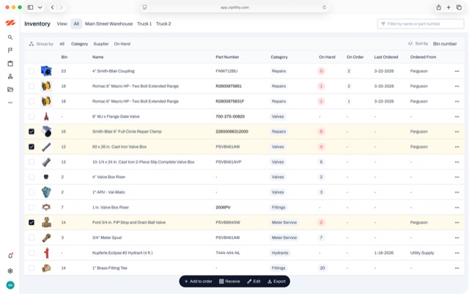
Task: Click the Receive button
Action: tap(229, 282)
